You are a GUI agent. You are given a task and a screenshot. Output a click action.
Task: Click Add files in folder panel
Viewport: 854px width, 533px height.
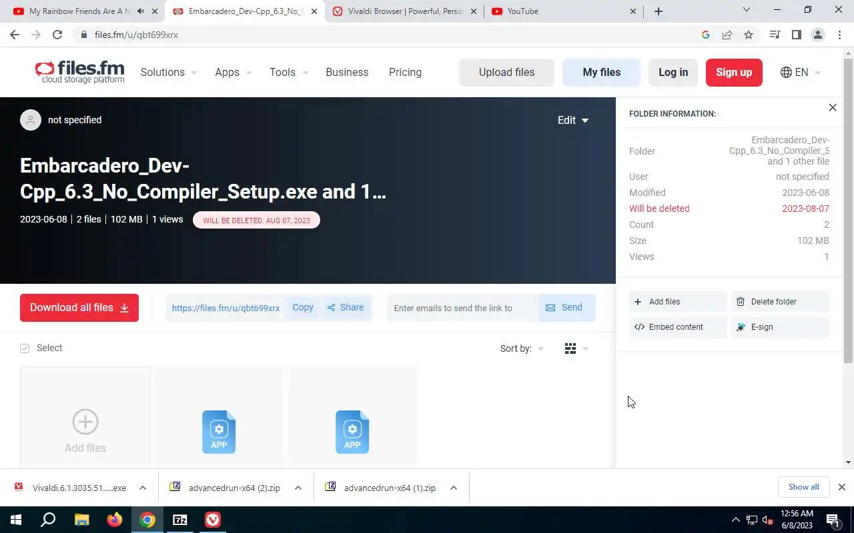pyautogui.click(x=678, y=302)
